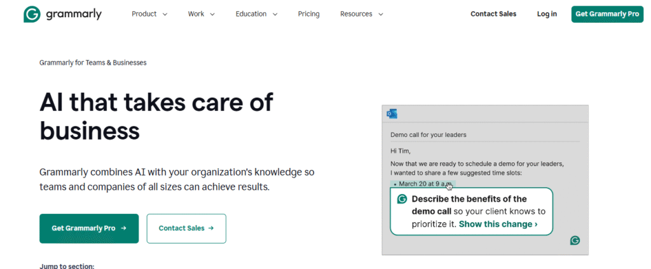
Task: Click the Grammarly logo icon in header
Action: [32, 14]
